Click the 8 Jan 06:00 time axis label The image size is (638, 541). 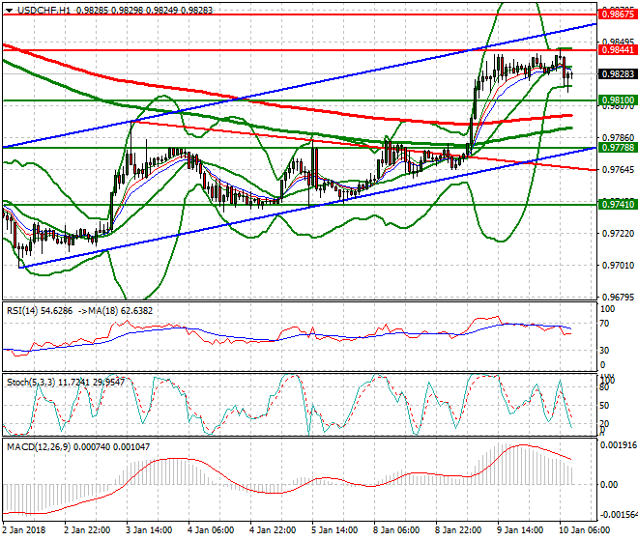[396, 530]
